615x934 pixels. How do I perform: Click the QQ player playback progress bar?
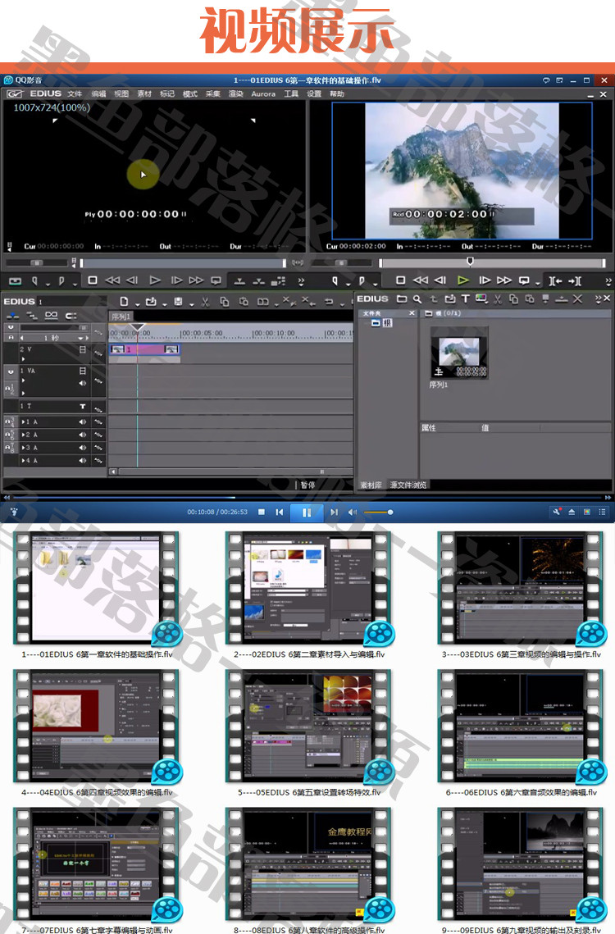click(x=307, y=497)
